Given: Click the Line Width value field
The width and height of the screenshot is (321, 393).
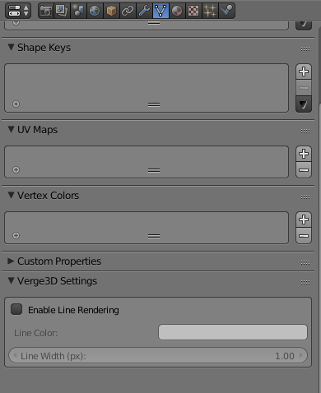Looking at the screenshot, I should (x=158, y=356).
